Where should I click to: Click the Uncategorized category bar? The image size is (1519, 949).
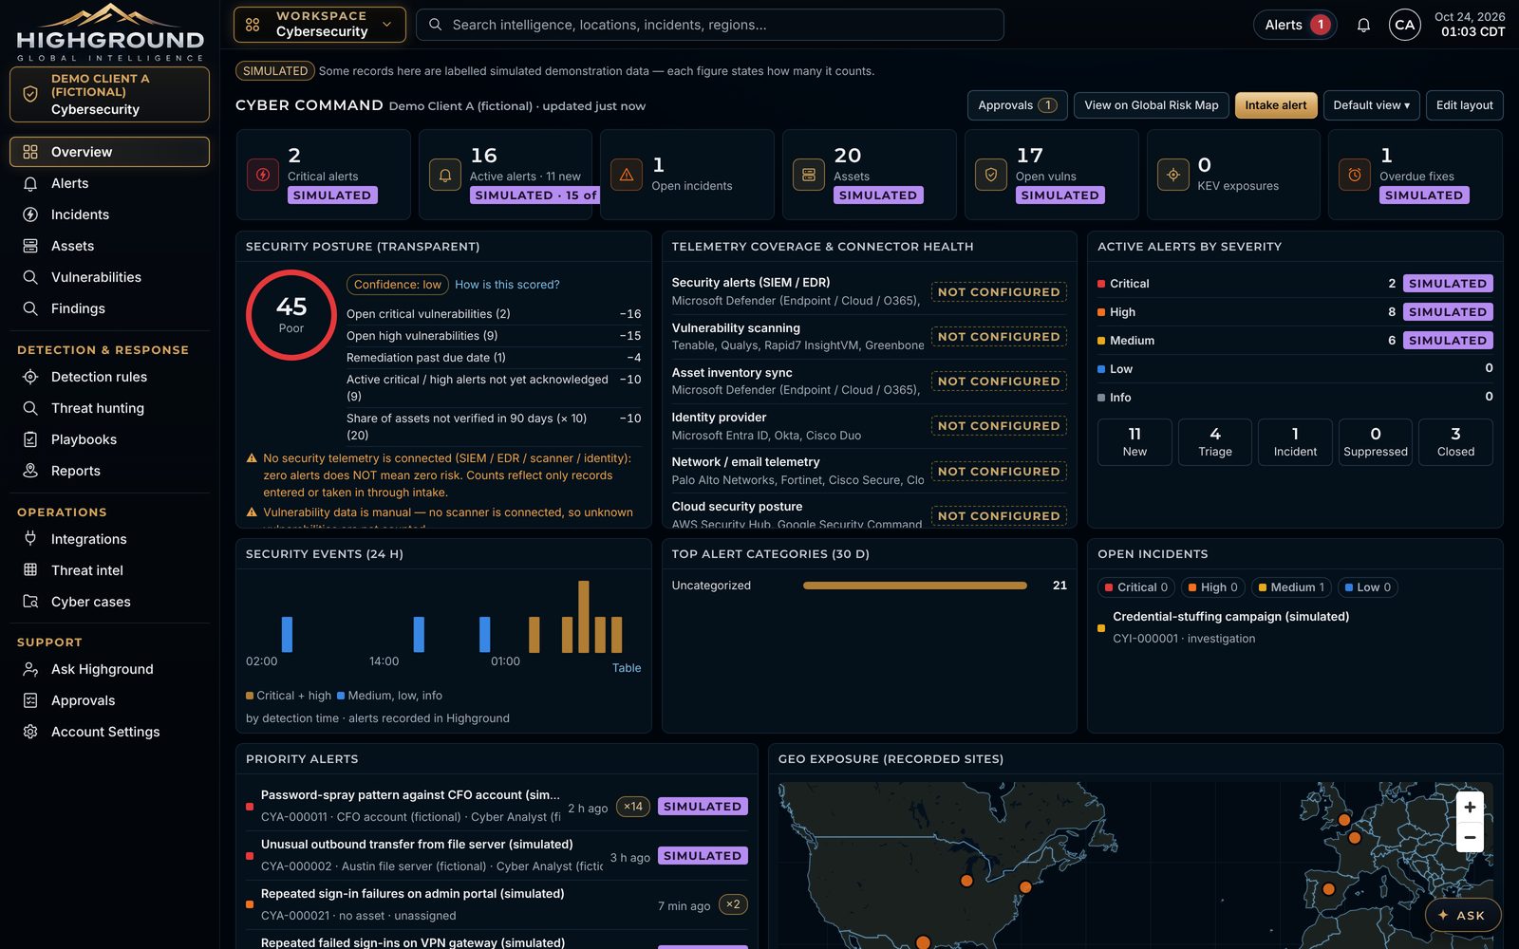(x=914, y=586)
